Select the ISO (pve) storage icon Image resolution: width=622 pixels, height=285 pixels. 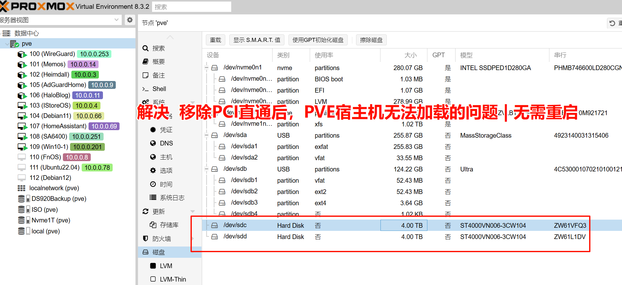point(24,210)
